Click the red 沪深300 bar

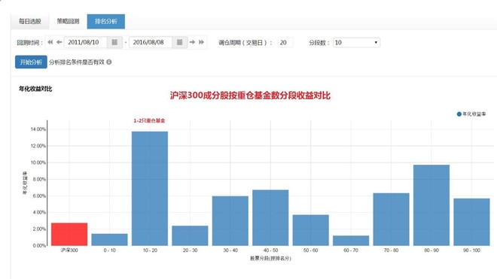69,235
